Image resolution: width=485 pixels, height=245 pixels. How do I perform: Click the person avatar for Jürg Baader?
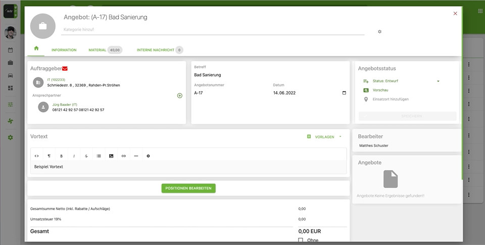click(43, 107)
